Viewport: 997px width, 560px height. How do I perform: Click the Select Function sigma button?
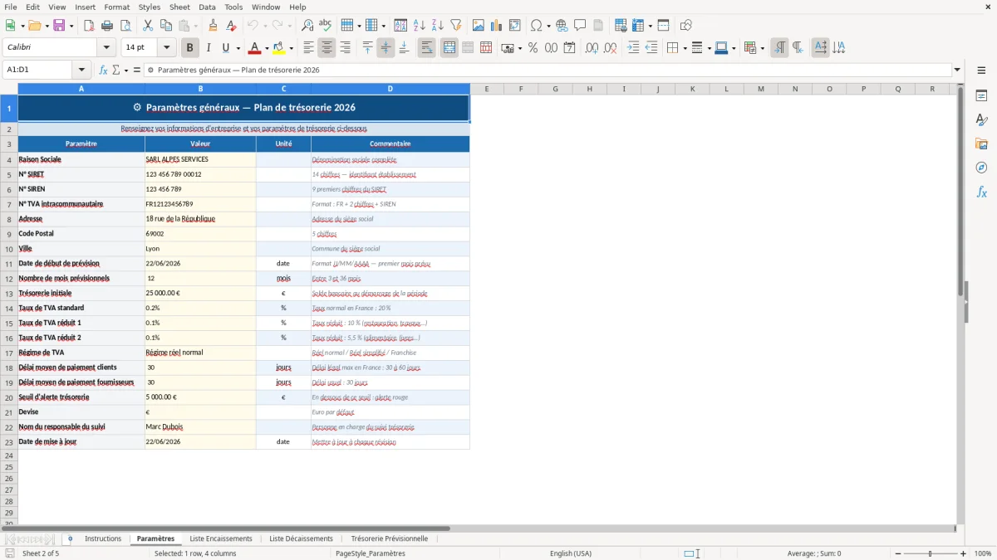118,70
